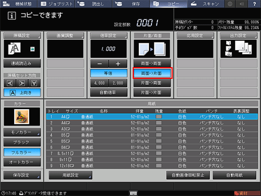
Task: Click the original document preview thumbnail
Action: 22,49
